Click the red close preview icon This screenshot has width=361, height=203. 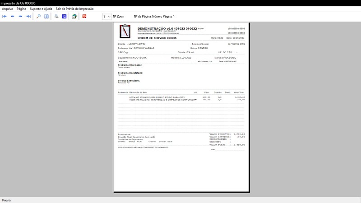[84, 16]
